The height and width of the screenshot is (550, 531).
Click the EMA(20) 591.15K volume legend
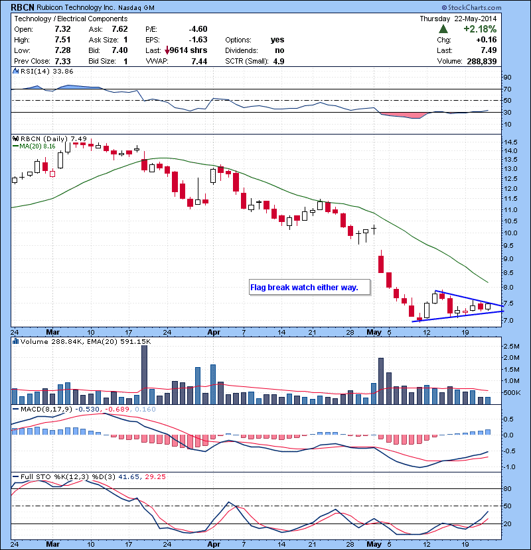coord(119,341)
